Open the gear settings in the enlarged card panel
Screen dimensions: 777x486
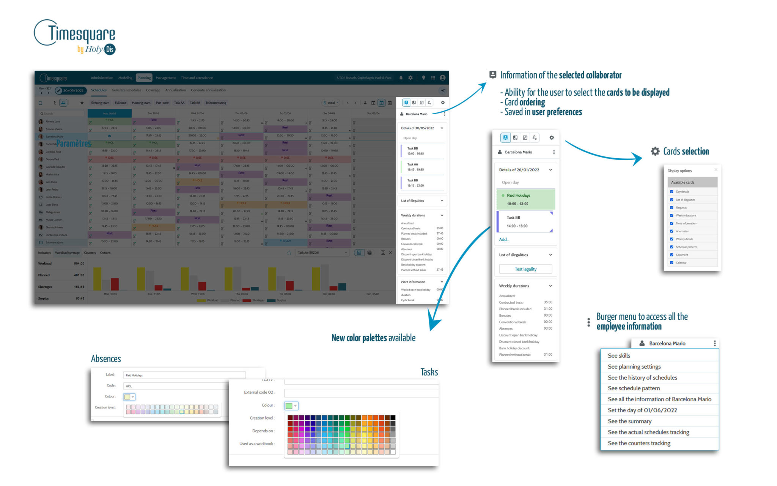click(x=552, y=137)
